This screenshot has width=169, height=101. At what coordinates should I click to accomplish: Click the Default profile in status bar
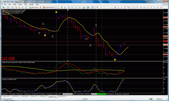click(85, 99)
